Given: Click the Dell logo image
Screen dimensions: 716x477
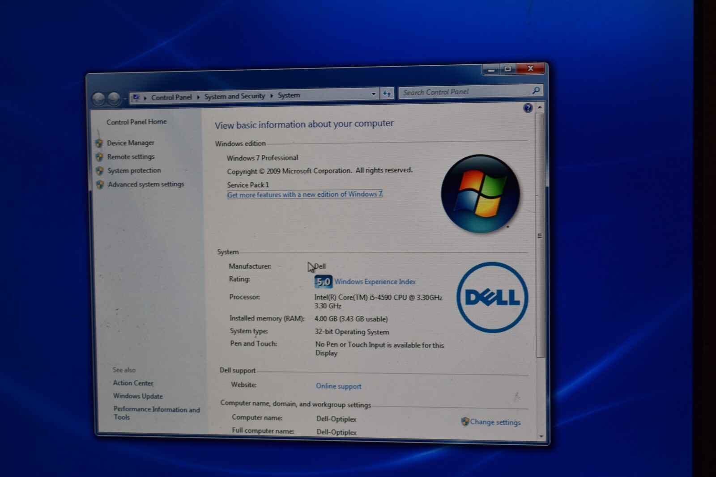Looking at the screenshot, I should [492, 297].
